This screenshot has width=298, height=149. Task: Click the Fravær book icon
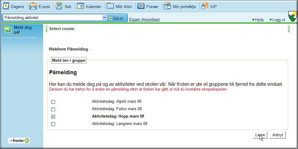pos(141,6)
